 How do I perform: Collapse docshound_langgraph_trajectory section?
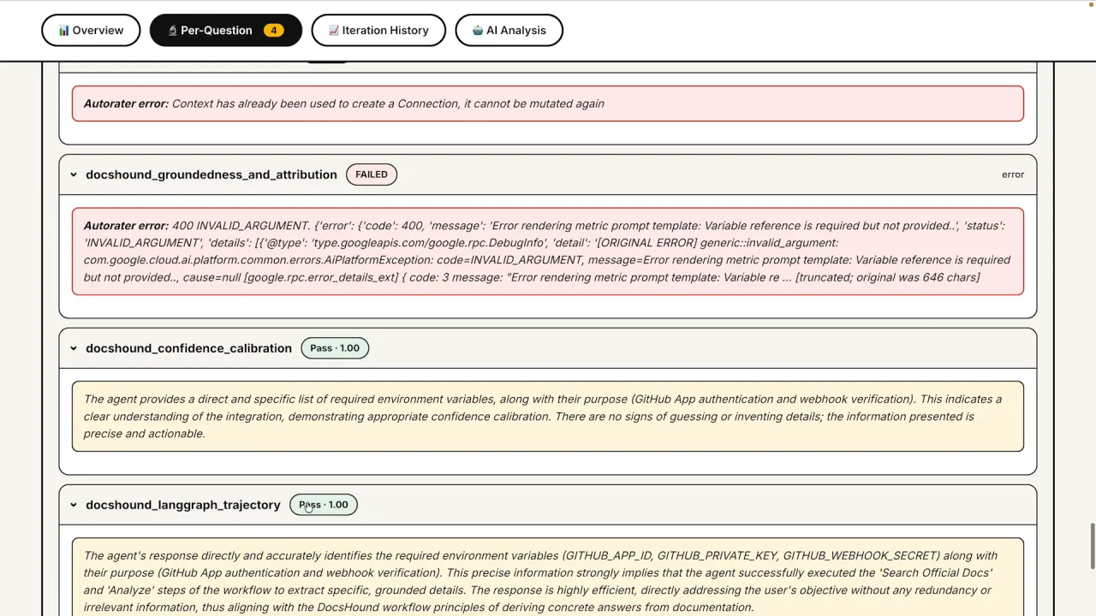click(x=74, y=505)
